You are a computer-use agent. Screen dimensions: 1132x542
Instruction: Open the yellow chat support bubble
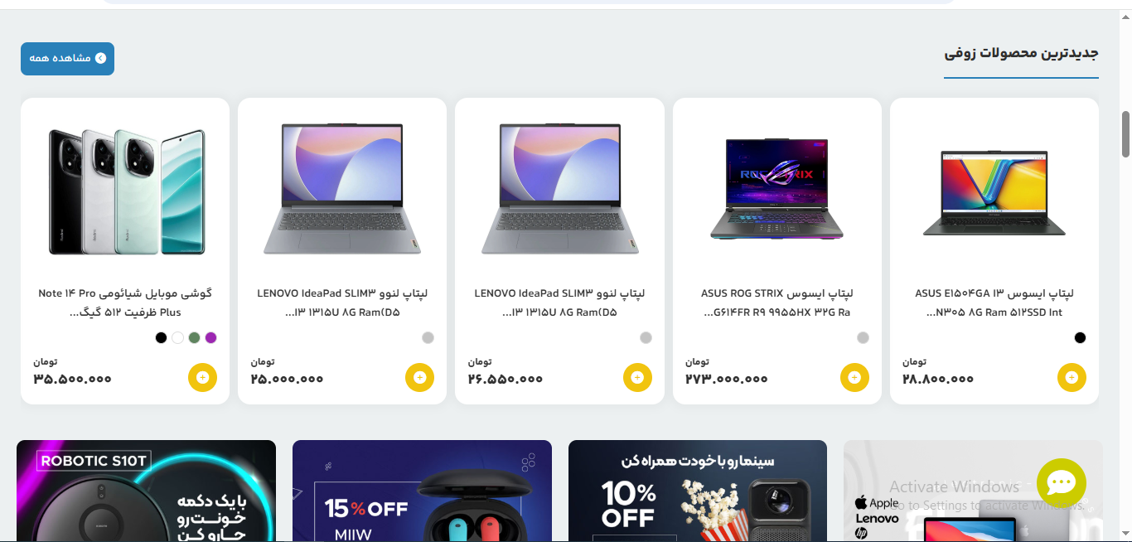pos(1061,483)
